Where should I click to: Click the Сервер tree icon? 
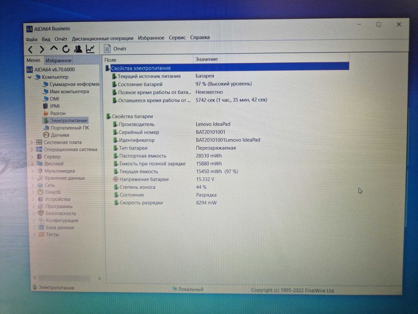coord(39,157)
